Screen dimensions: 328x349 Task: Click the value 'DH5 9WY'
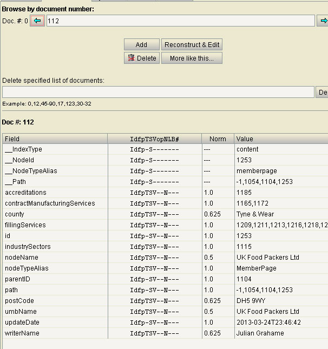[x=251, y=301]
